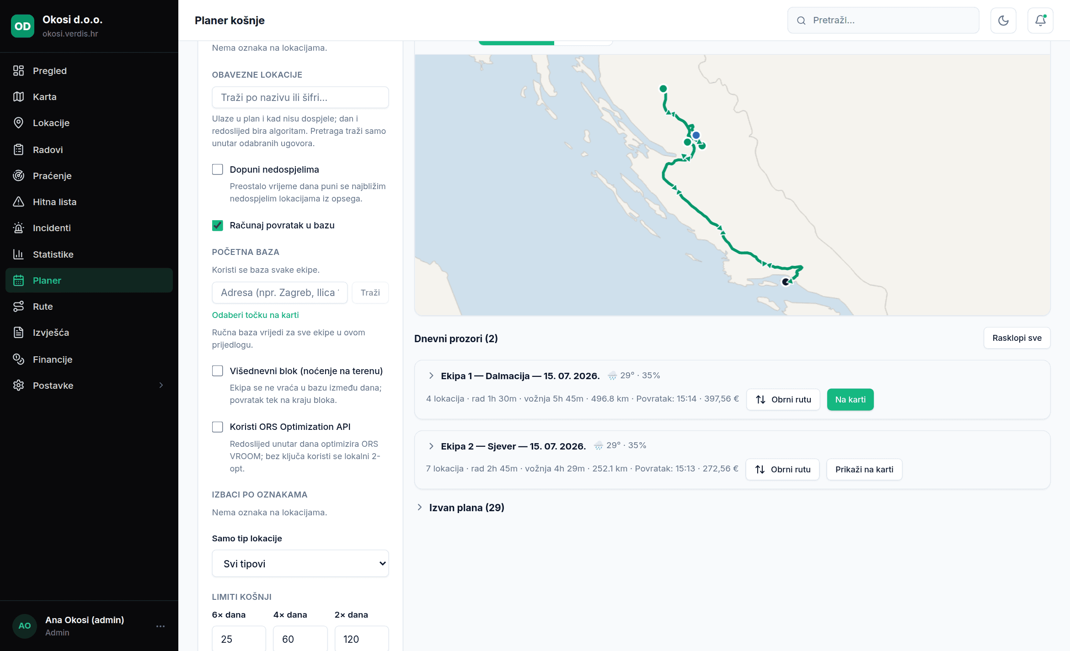Viewport: 1070px width, 651px height.
Task: Open notifications bell icon
Action: (1040, 21)
